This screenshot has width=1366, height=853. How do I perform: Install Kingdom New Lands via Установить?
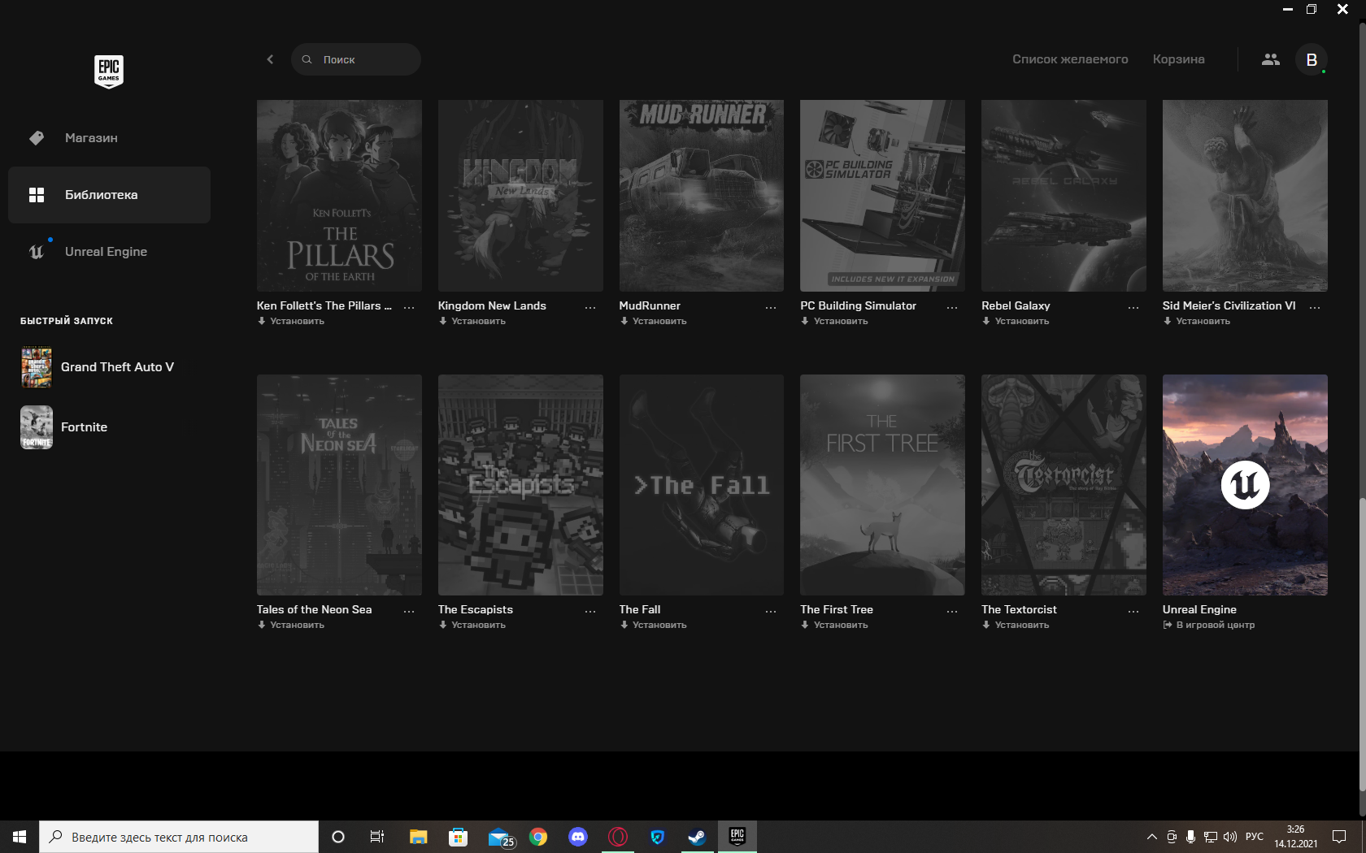[x=472, y=321]
